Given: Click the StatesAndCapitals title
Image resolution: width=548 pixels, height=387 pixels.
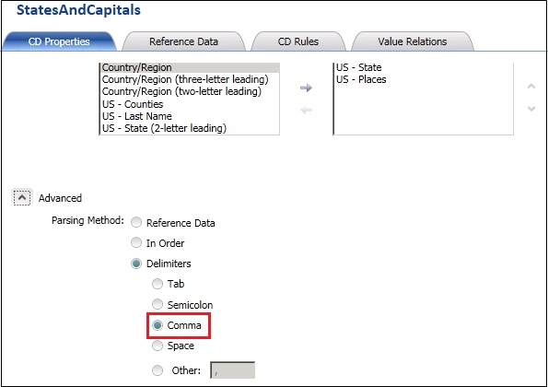Looking at the screenshot, I should point(78,10).
